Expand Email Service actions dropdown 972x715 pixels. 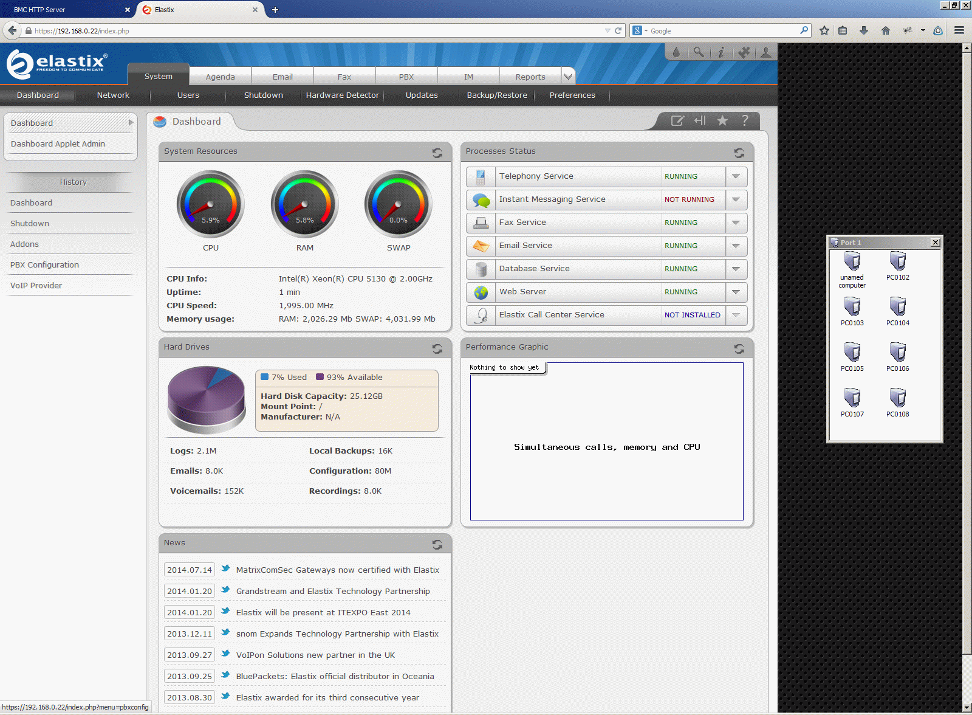pos(736,246)
